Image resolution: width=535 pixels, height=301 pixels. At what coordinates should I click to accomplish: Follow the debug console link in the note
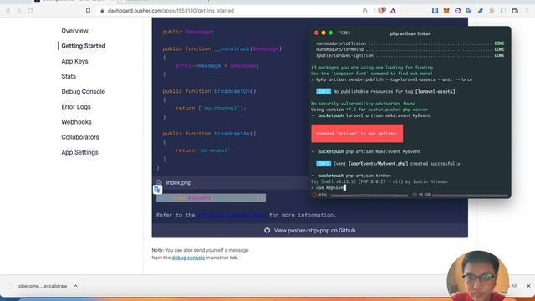point(188,258)
